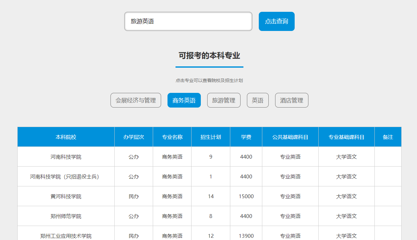Click enrollment plan value 14
The image size is (417, 240).
(211, 196)
